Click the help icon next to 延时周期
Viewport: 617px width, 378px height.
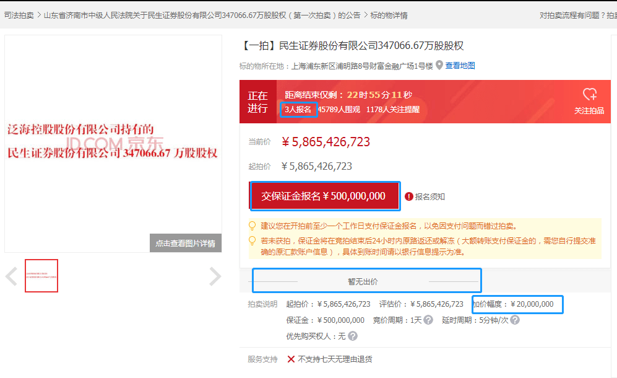(515, 320)
